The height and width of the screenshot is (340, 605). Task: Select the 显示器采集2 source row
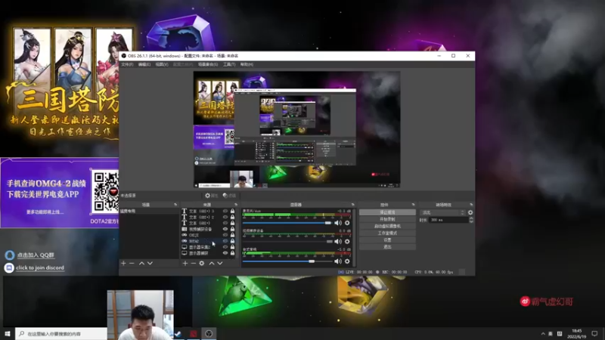click(x=209, y=247)
